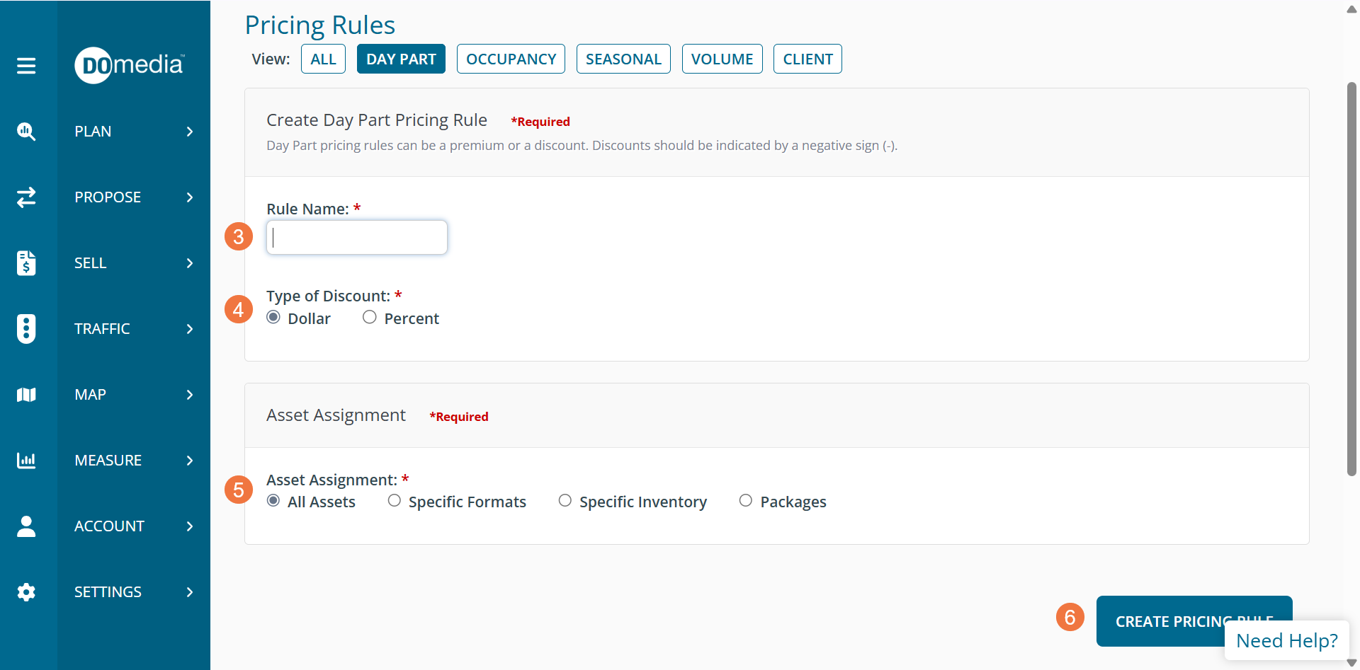1360x670 pixels.
Task: Select the Percent discount type
Action: click(370, 318)
